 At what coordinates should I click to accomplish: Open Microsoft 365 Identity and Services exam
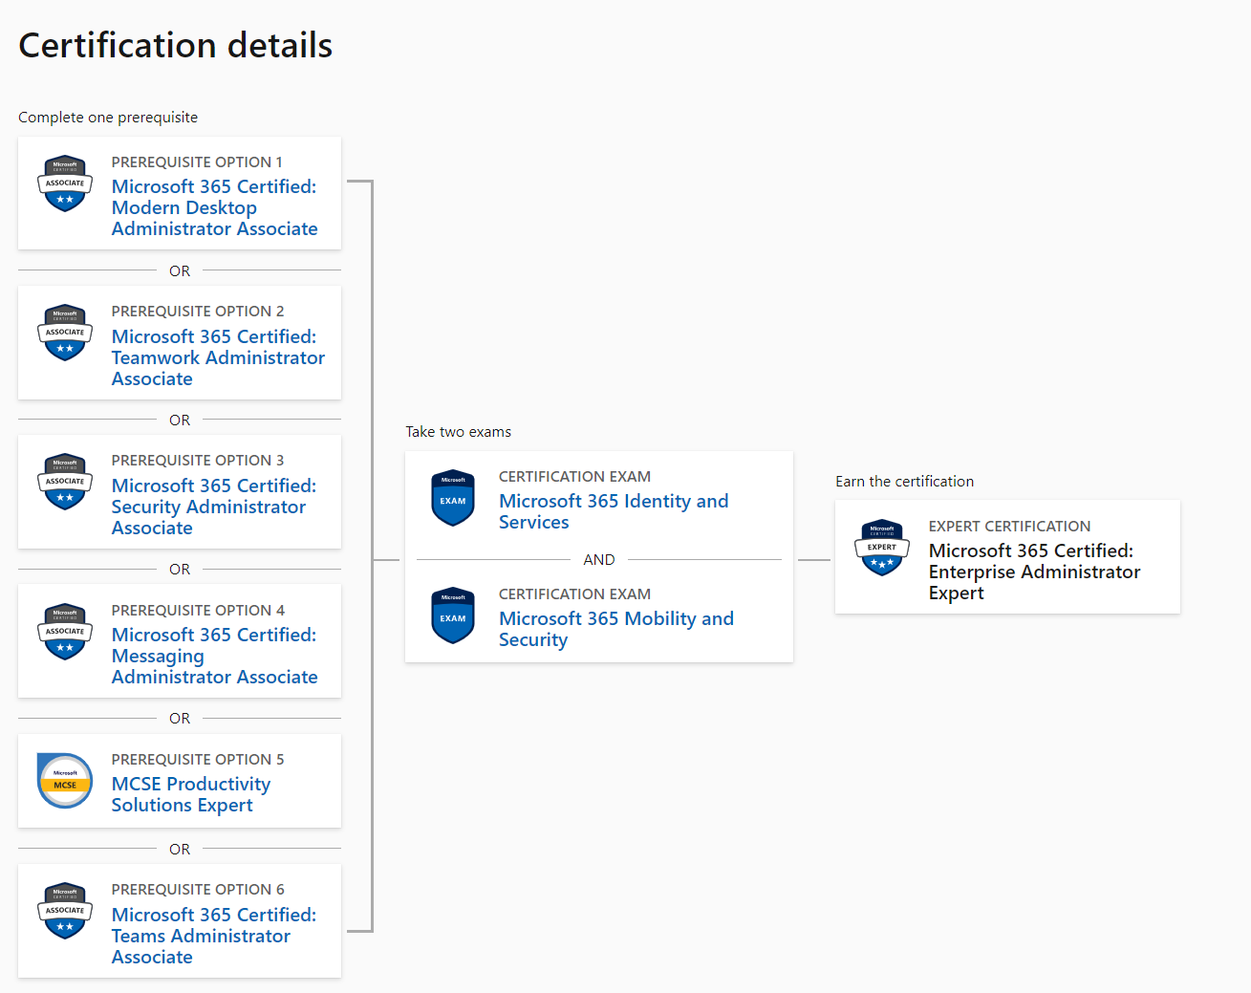coord(614,511)
